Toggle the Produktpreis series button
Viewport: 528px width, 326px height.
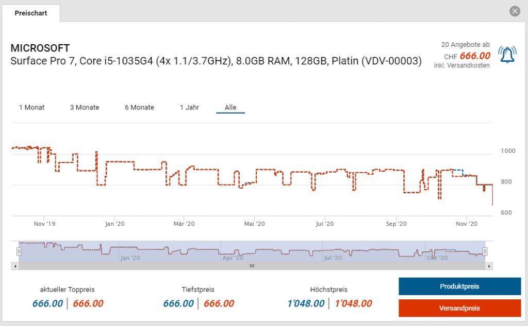pos(459,286)
